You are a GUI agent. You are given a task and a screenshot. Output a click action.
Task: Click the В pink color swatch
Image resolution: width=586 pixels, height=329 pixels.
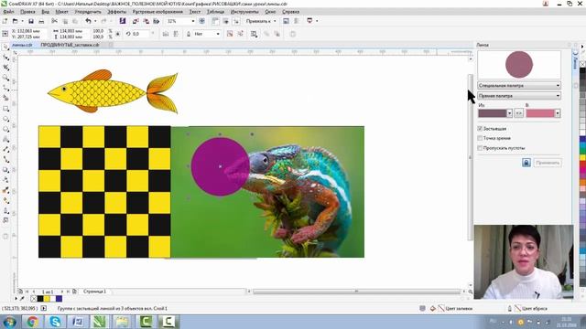pyautogui.click(x=540, y=113)
